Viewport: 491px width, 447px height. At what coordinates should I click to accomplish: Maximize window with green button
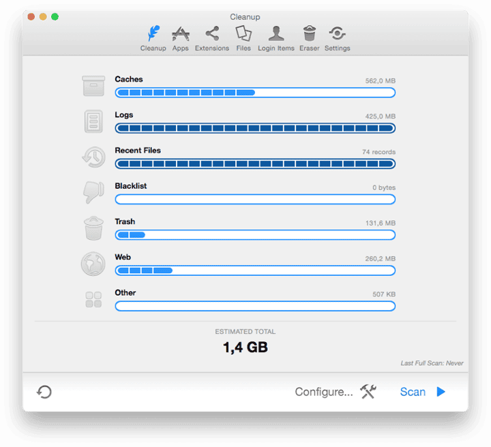(55, 16)
